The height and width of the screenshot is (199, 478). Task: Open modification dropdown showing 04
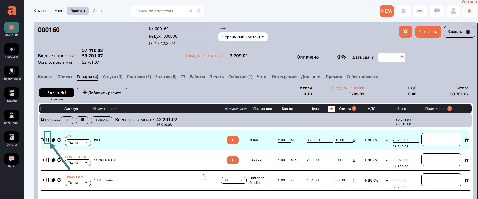(x=233, y=180)
